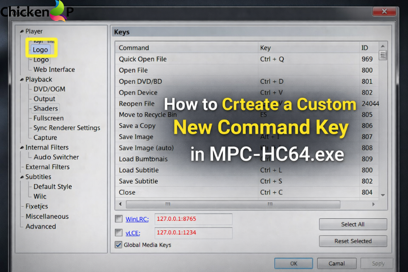The height and width of the screenshot is (272, 408).
Task: Open the WinLRC link
Action: (x=137, y=219)
